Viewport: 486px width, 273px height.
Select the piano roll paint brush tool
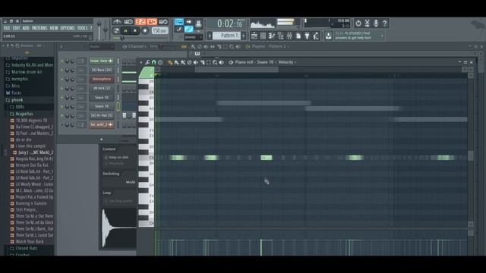tap(176, 62)
